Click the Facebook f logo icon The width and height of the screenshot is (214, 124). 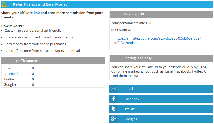[x=114, y=99]
